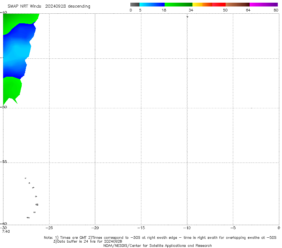
Task: Click the color bar label '50' under the legend
Action: click(x=225, y=10)
